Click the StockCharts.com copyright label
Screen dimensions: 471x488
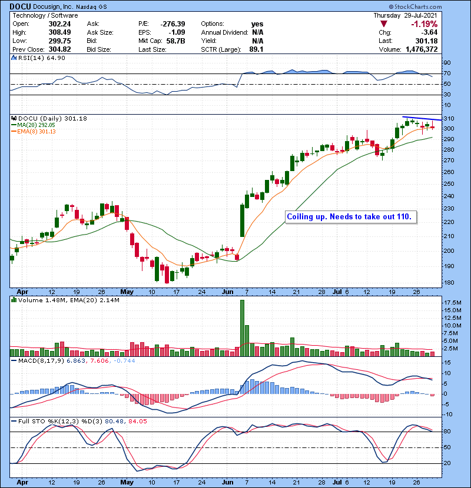415,6
